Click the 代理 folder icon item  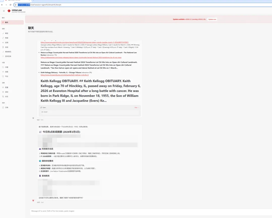point(3,67)
